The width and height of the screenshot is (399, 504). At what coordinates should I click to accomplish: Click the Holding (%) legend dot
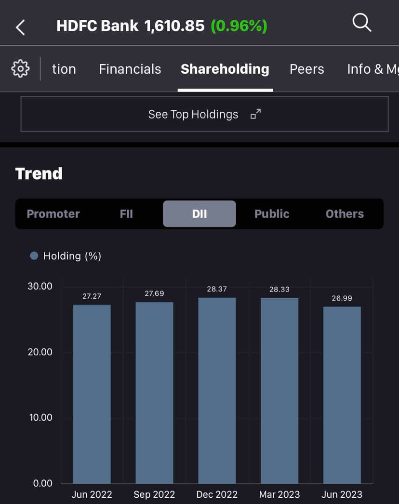34,256
